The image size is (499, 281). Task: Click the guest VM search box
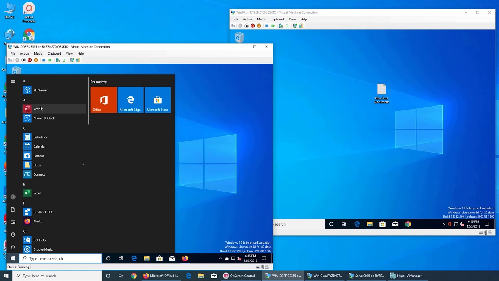coord(60,258)
